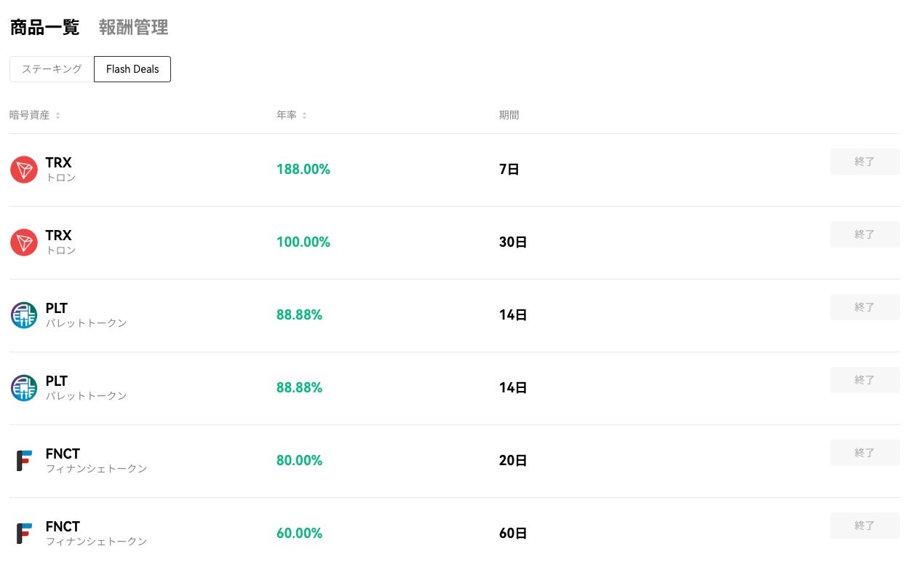Screen dimensions: 911x570
Task: Click the FNCT logo in the 20日 row
Action: 24,461
